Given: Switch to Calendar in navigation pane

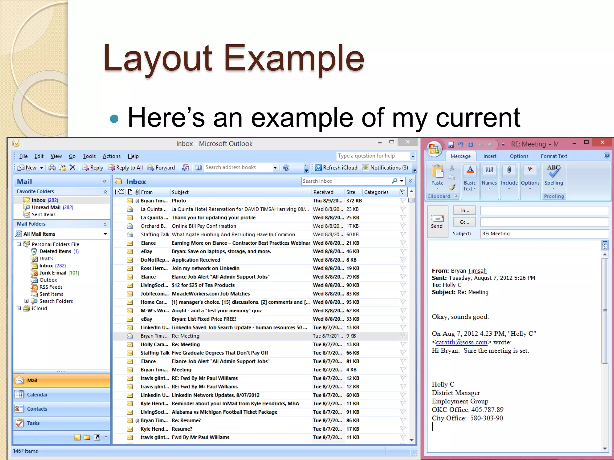Looking at the screenshot, I should click(x=61, y=395).
